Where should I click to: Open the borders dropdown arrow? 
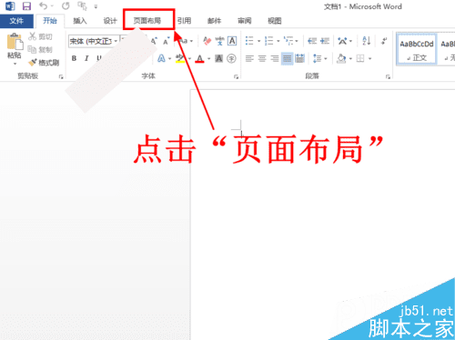pyautogui.click(x=369, y=58)
